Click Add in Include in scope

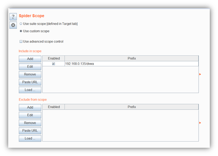click(x=30, y=59)
